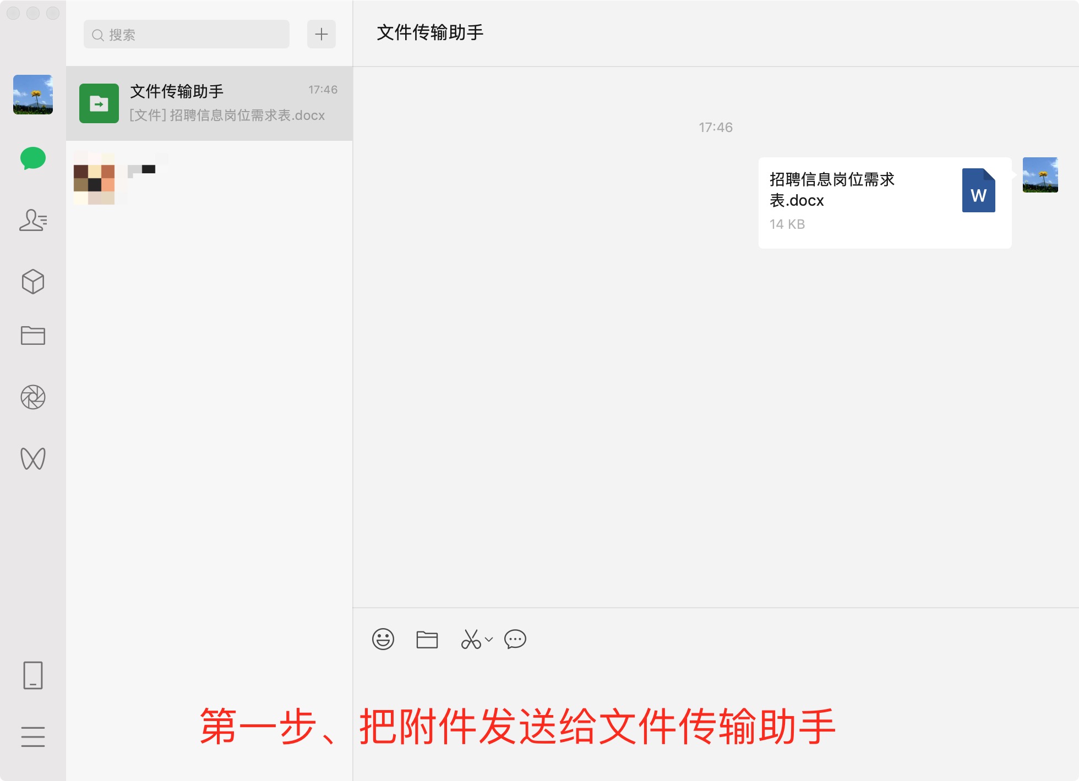The width and height of the screenshot is (1079, 781).
Task: Click the search field
Action: [187, 34]
